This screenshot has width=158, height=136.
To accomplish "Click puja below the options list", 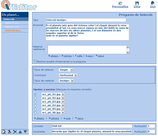I will (67, 118).
